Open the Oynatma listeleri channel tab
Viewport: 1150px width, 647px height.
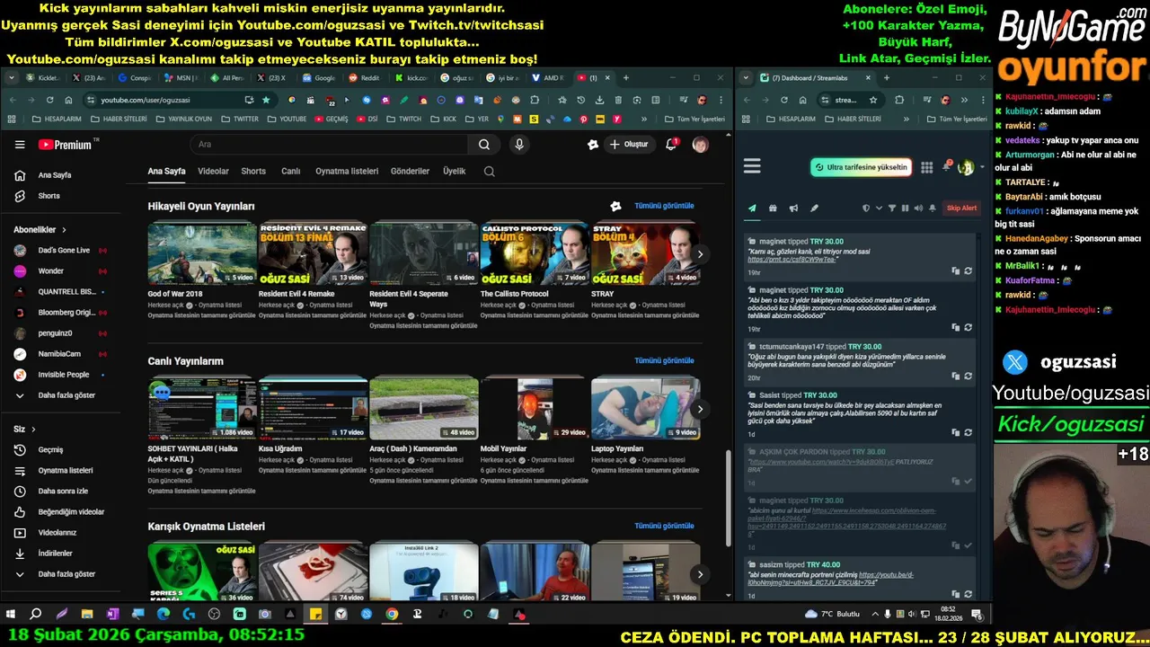347,171
